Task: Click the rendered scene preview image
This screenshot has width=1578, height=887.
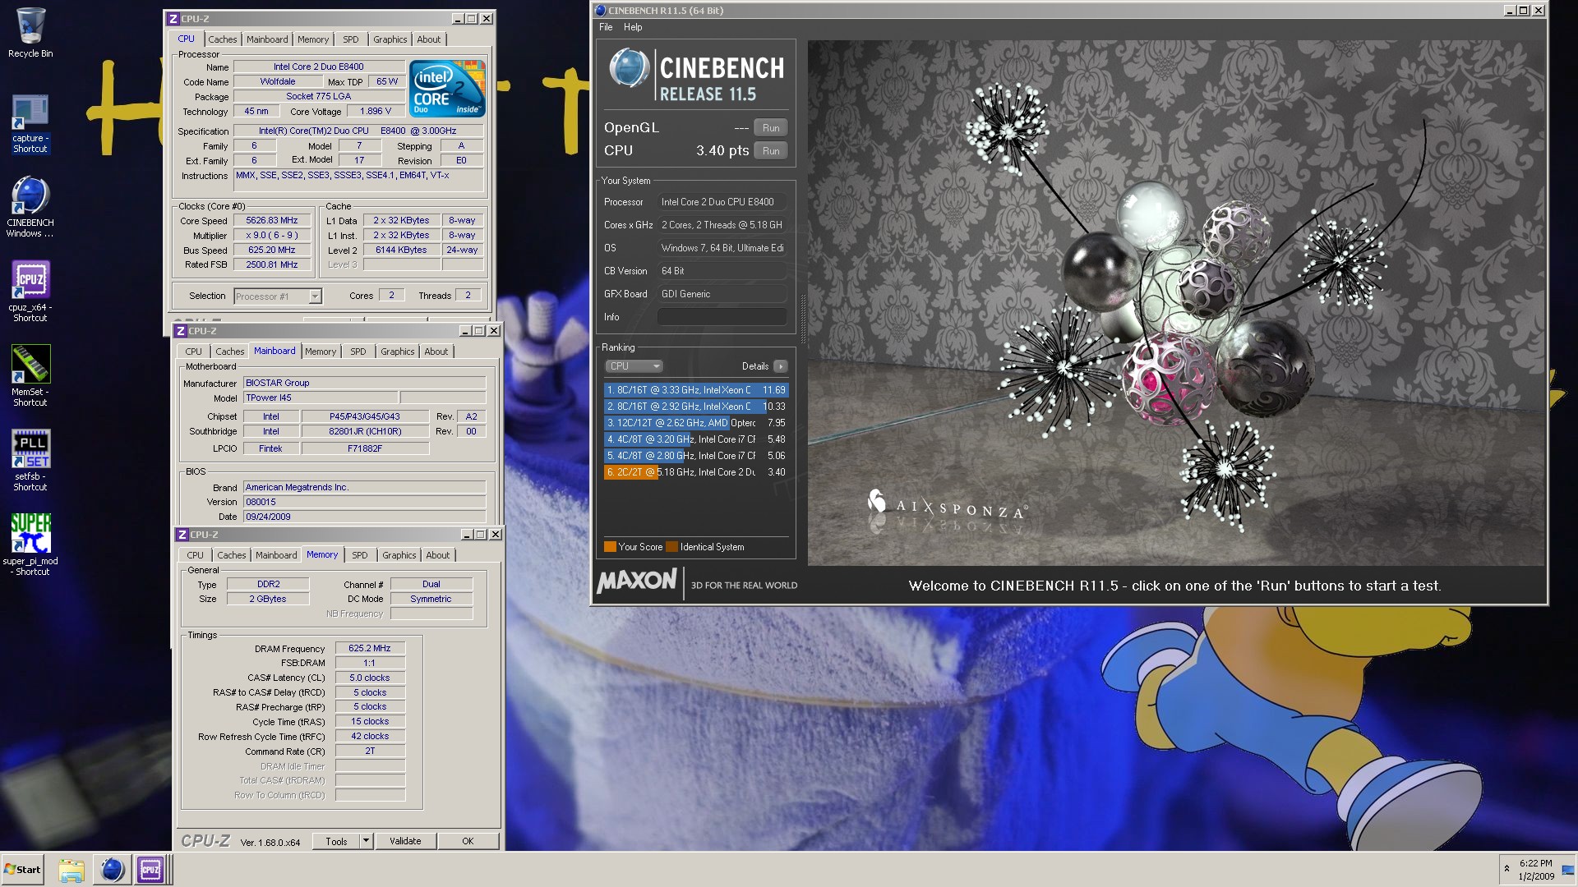Action: point(1175,303)
